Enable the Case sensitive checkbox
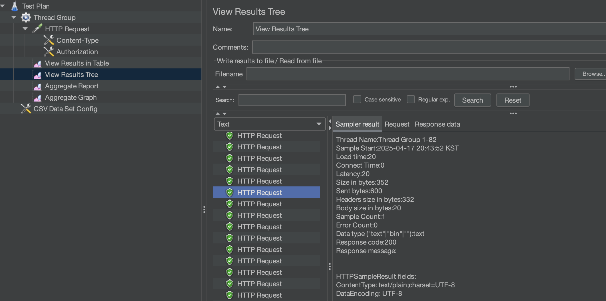This screenshot has height=301, width=606. point(357,99)
